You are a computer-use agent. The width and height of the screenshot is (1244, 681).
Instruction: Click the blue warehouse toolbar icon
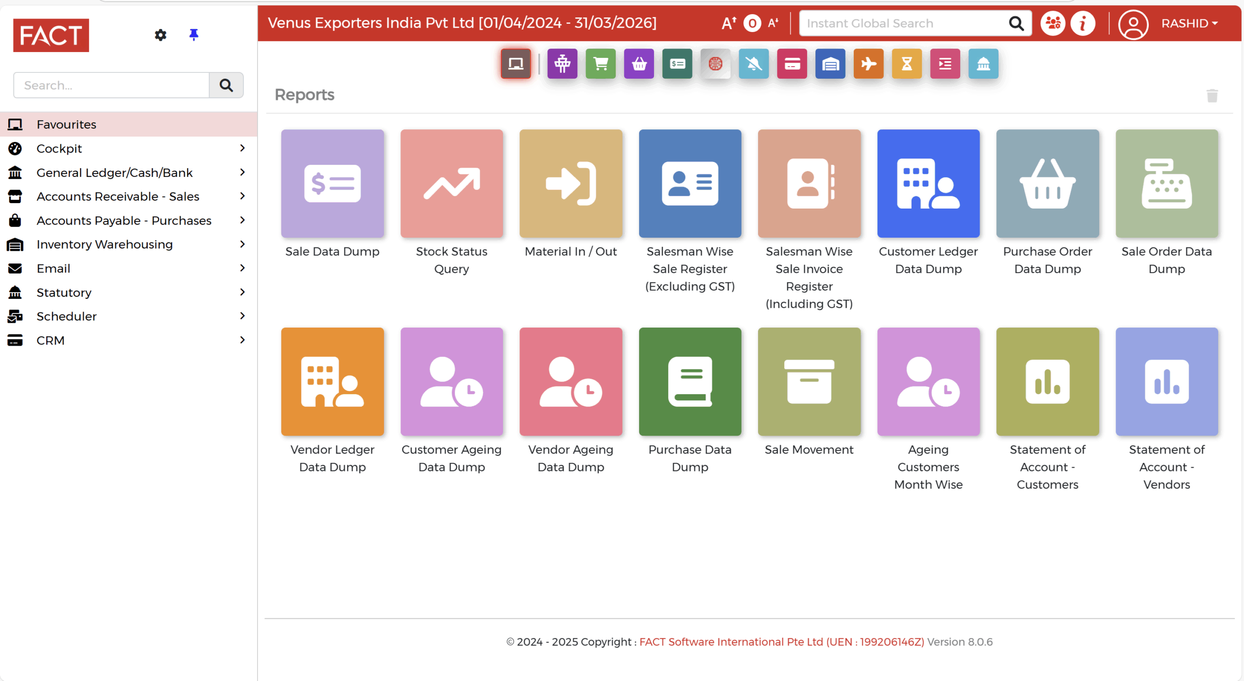pos(830,64)
